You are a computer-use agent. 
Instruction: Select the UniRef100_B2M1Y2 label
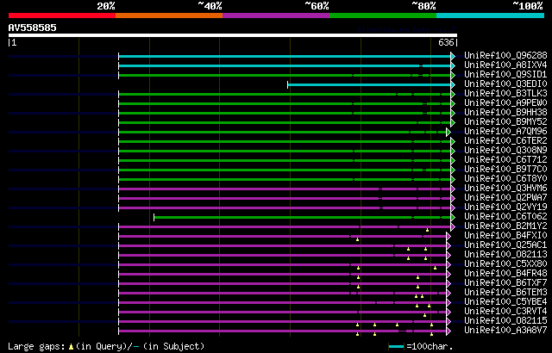505,226
